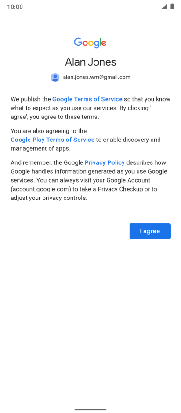Click the 'And remember, the Google' text

tap(47, 162)
